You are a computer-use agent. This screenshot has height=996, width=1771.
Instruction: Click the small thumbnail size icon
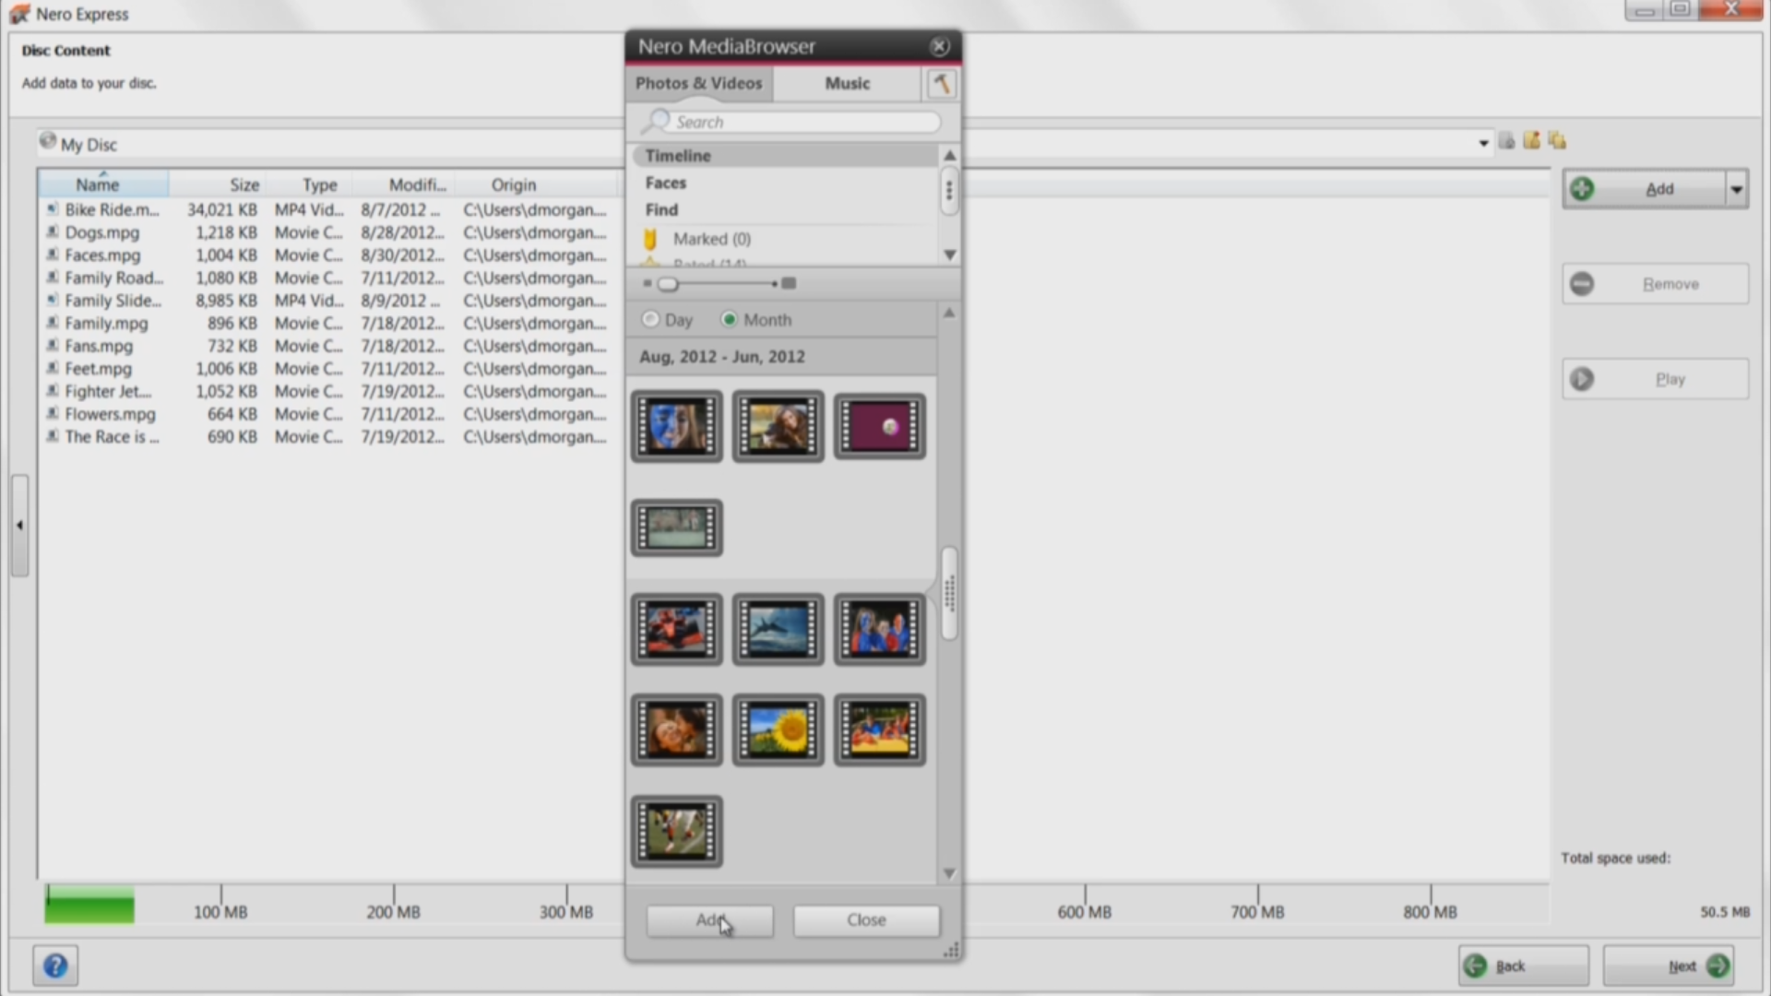[x=648, y=283]
